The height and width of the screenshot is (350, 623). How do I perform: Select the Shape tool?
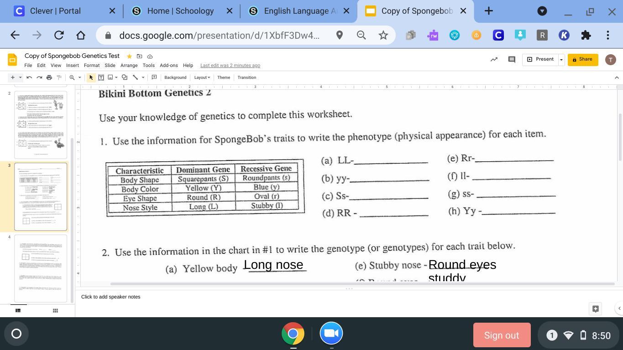124,77
